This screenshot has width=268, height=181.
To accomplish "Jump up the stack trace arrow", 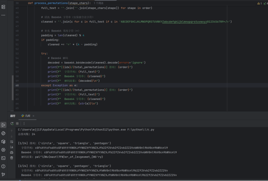I will click(x=11, y=131).
